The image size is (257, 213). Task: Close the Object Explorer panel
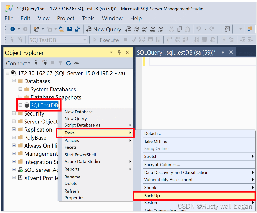click(x=127, y=52)
